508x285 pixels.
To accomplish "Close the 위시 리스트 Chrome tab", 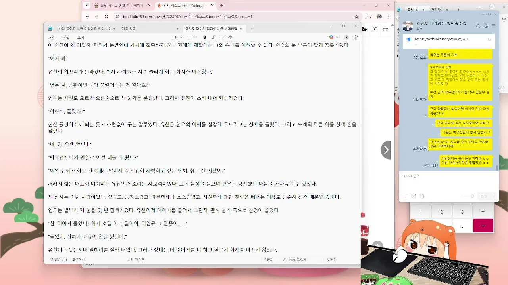I will click(x=213, y=6).
